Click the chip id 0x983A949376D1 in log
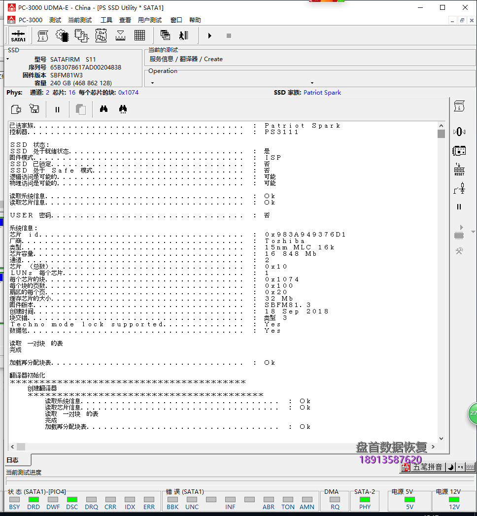 pyautogui.click(x=306, y=234)
